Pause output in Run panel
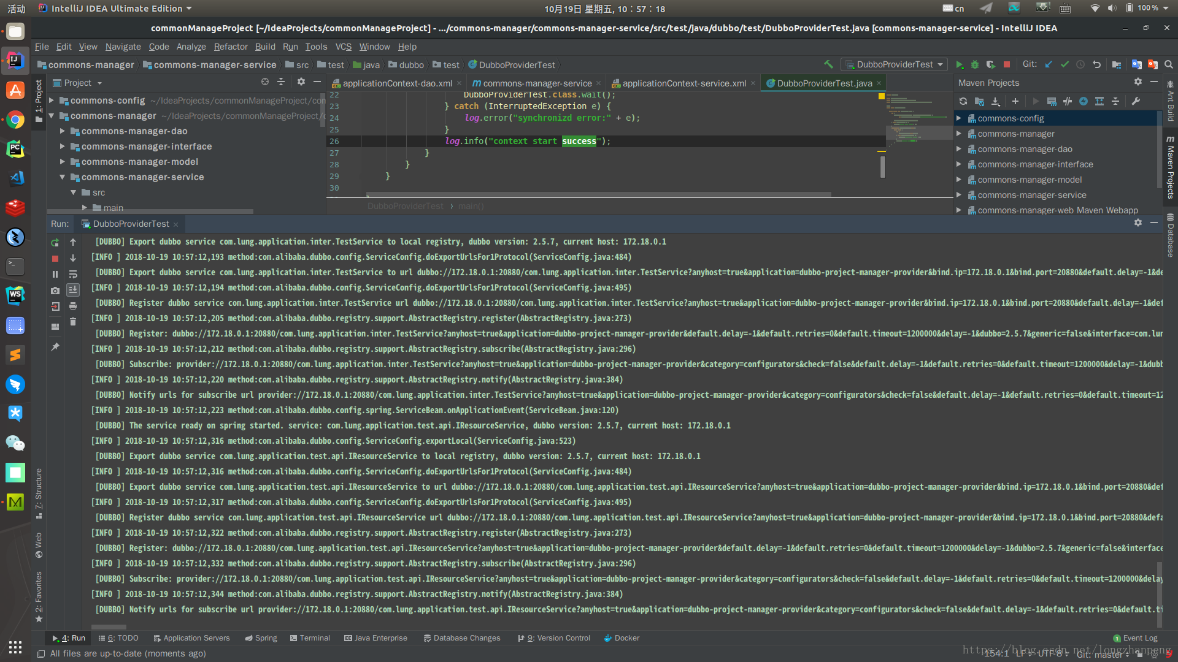1178x662 pixels. (55, 275)
